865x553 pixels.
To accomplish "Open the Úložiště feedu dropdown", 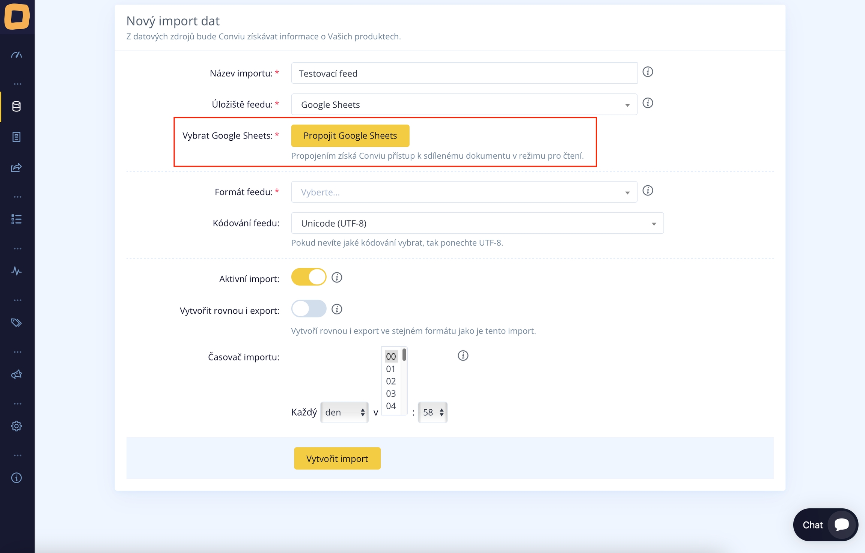I will pos(464,105).
